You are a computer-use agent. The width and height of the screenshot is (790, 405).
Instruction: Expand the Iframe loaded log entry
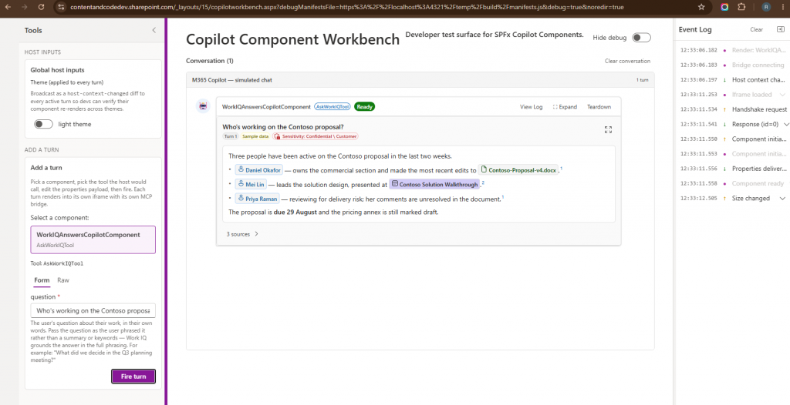coord(782,95)
